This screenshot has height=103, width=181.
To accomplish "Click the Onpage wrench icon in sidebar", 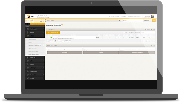I will click(x=28, y=36).
